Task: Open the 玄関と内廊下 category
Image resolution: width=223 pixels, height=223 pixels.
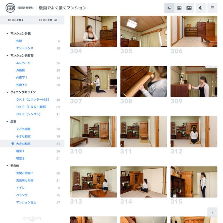Action: coord(25,173)
